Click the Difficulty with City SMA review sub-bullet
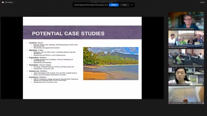 54,53
